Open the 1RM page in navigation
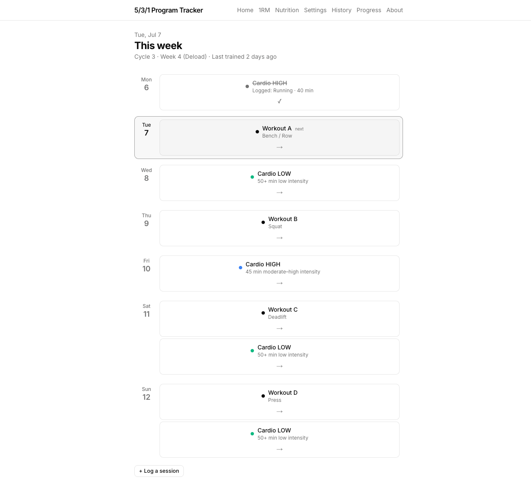 (x=264, y=10)
